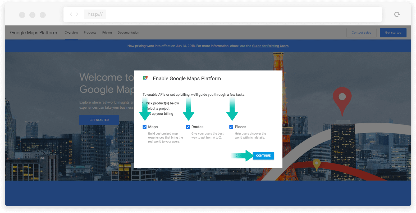Open the Products menu item
This screenshot has height=213, width=416.
pos(90,33)
